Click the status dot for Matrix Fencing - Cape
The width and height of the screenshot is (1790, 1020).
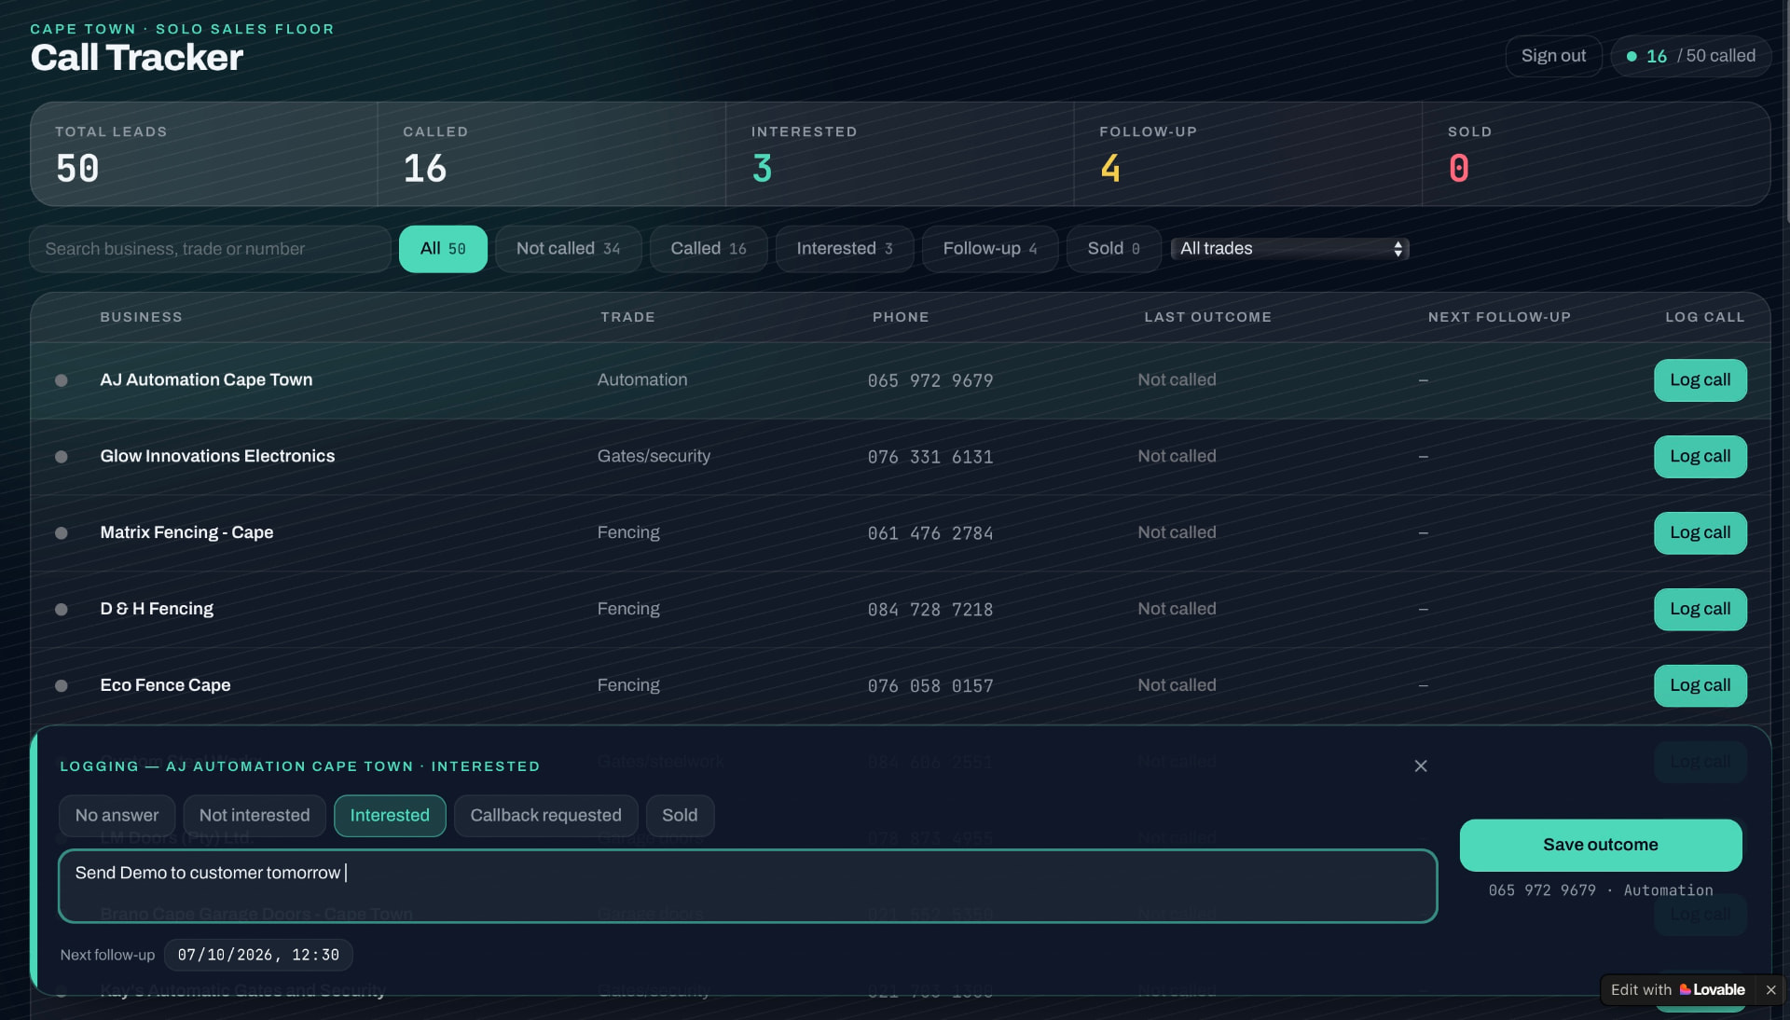click(62, 533)
